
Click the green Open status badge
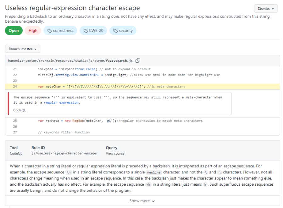(x=14, y=31)
